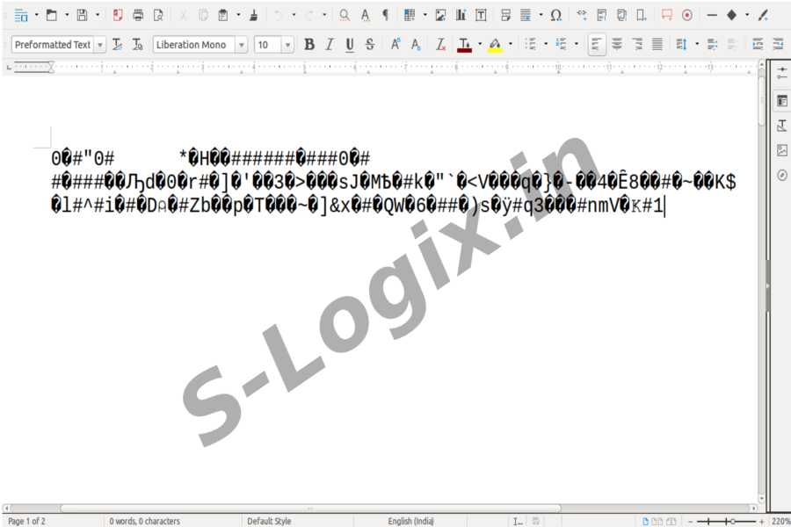The width and height of the screenshot is (791, 527).
Task: Justify paragraph text
Action: (657, 45)
